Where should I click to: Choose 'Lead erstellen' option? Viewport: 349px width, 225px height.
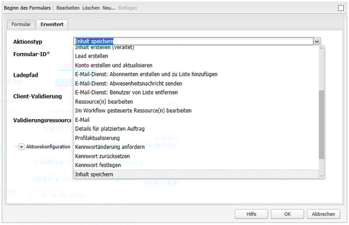[x=196, y=56]
